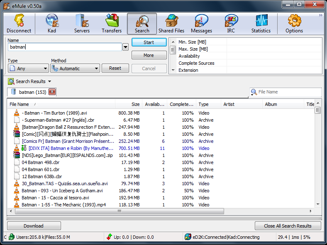Click the Max. Size [MB] value field
Screen dimensions: 327x245
274,49
